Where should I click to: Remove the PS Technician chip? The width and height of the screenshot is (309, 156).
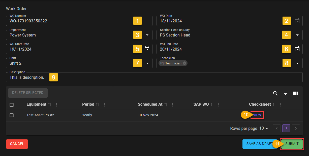tap(184, 63)
